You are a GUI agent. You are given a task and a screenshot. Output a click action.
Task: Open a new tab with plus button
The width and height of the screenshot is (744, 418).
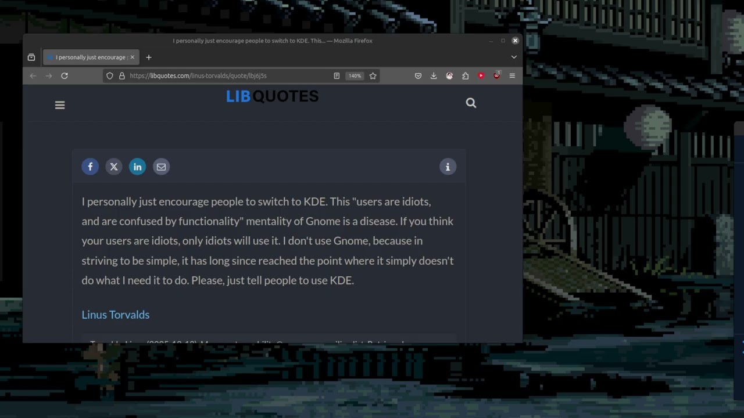click(x=149, y=57)
